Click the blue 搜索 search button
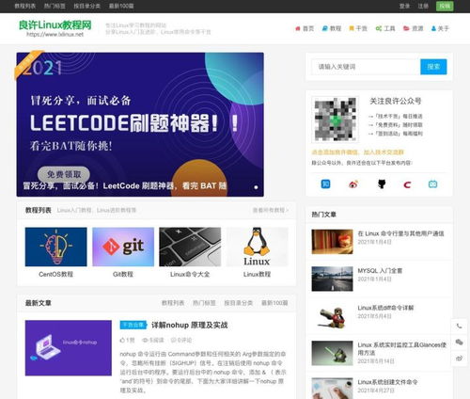470x399 pixels. [433, 67]
